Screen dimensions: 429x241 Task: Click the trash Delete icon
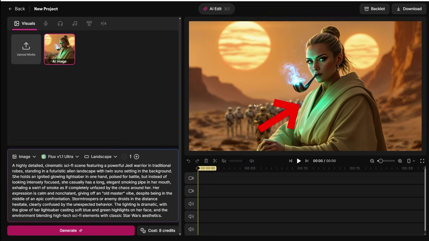point(206,161)
